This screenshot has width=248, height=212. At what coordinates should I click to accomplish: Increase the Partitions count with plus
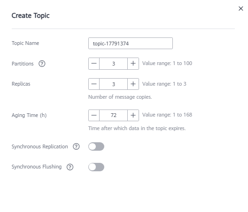(x=133, y=64)
